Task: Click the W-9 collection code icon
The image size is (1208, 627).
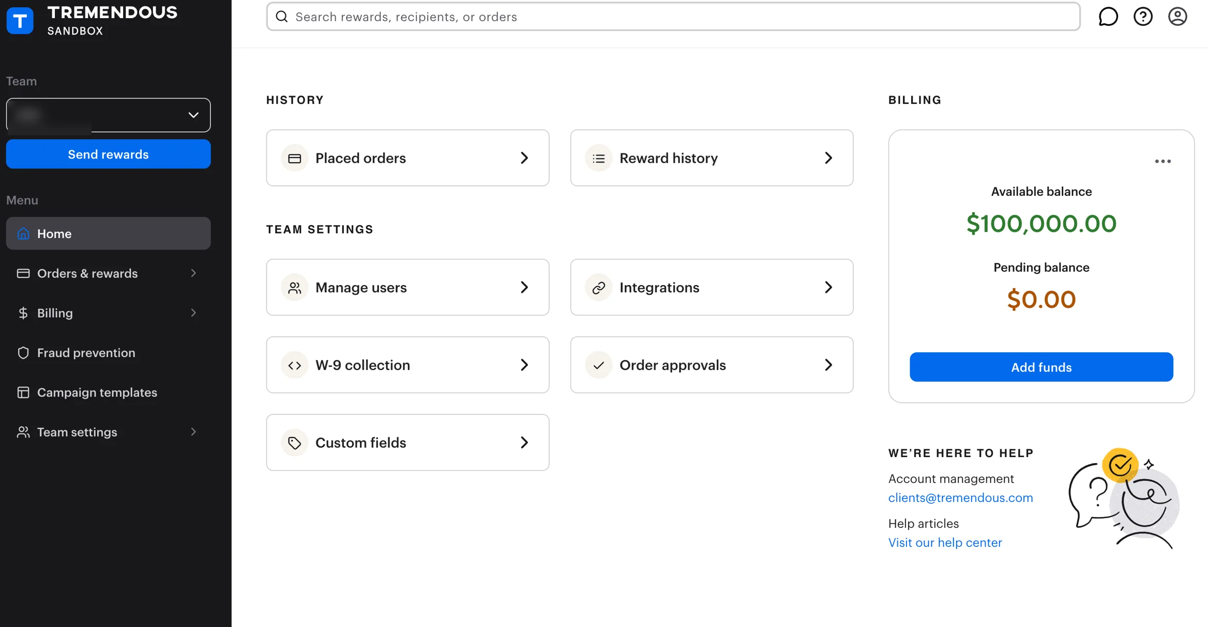Action: (294, 365)
